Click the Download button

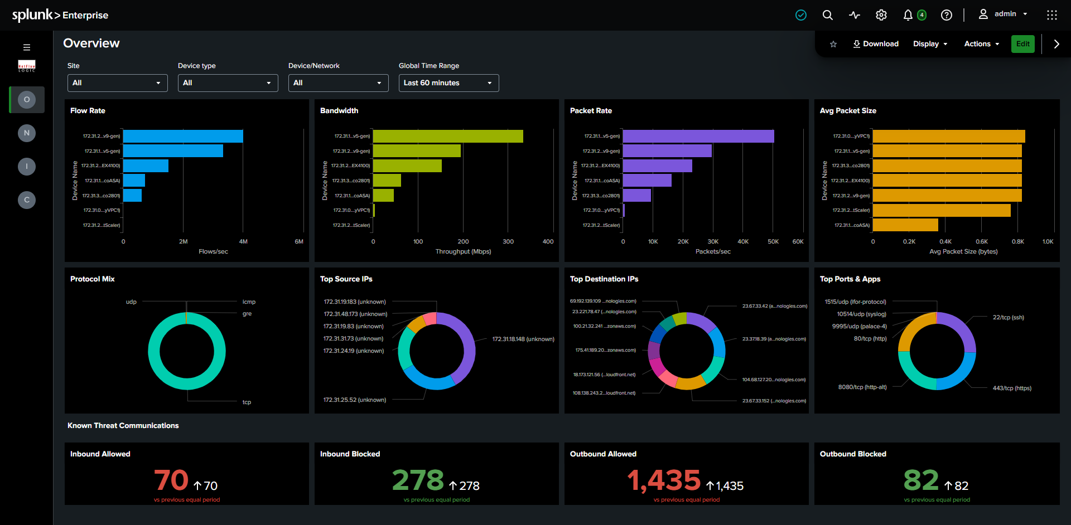(x=876, y=44)
